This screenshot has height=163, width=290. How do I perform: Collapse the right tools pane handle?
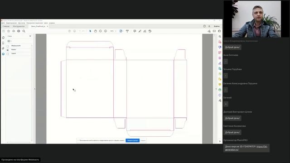point(216,89)
